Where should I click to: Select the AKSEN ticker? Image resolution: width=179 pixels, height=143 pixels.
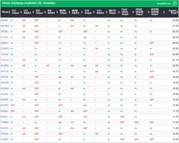coord(5,65)
